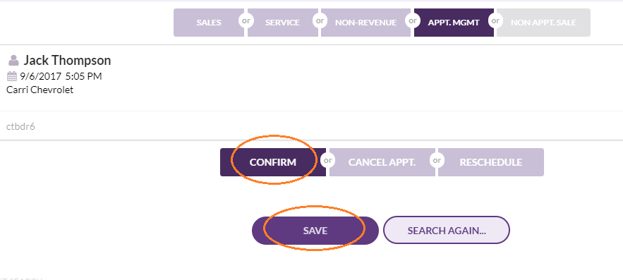
Task: Select the CANCEL APPT. option
Action: click(382, 162)
